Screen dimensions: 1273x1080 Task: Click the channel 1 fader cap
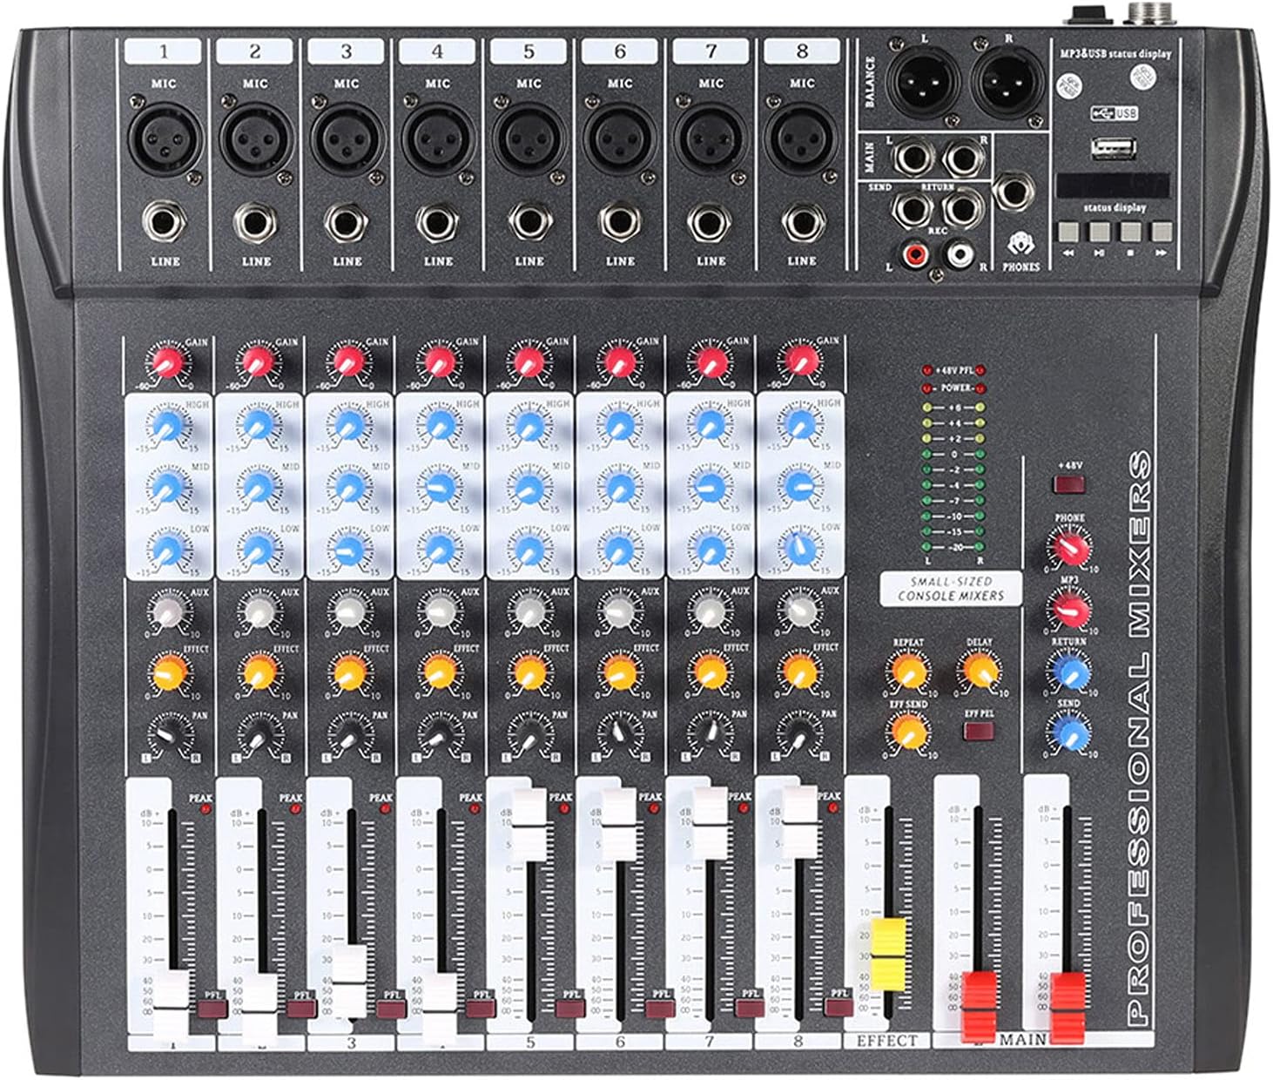pyautogui.click(x=171, y=1007)
